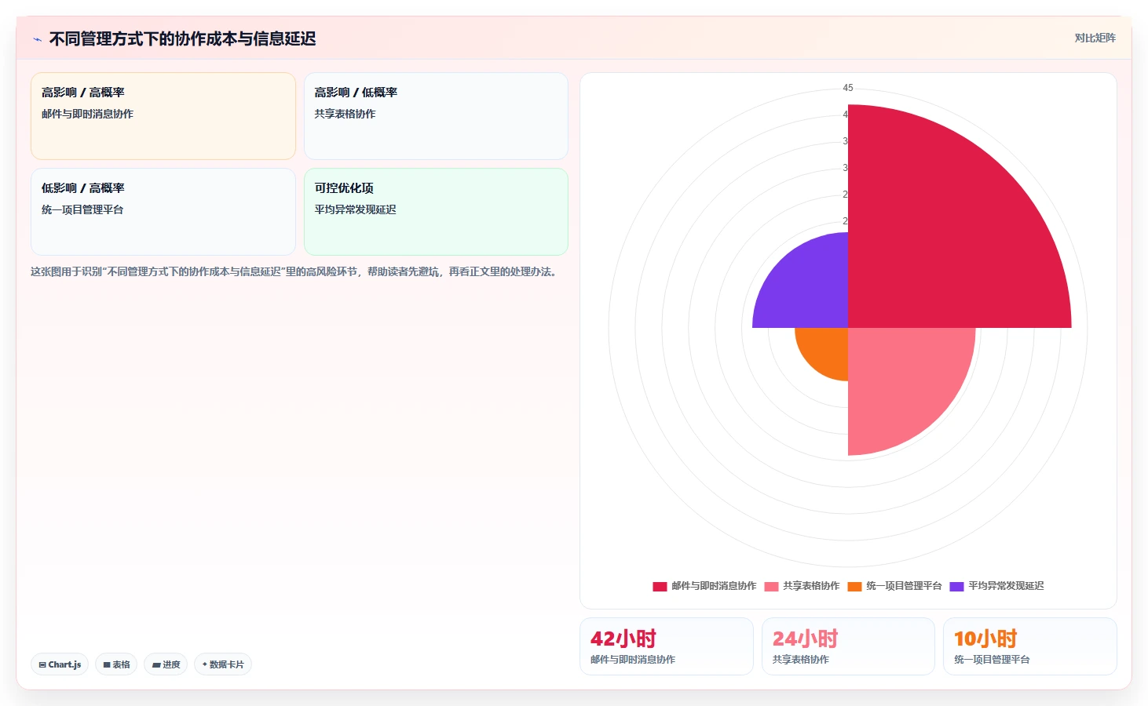Toggle the 平均异常发现延迟 legend purple swatch
Image resolution: width=1148 pixels, height=706 pixels.
coord(956,586)
